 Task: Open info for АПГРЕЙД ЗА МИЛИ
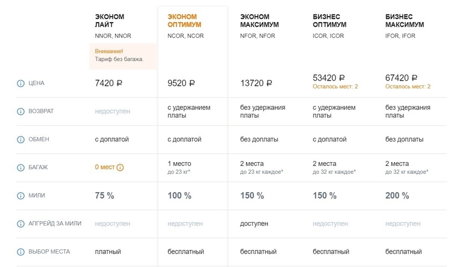coord(21,224)
